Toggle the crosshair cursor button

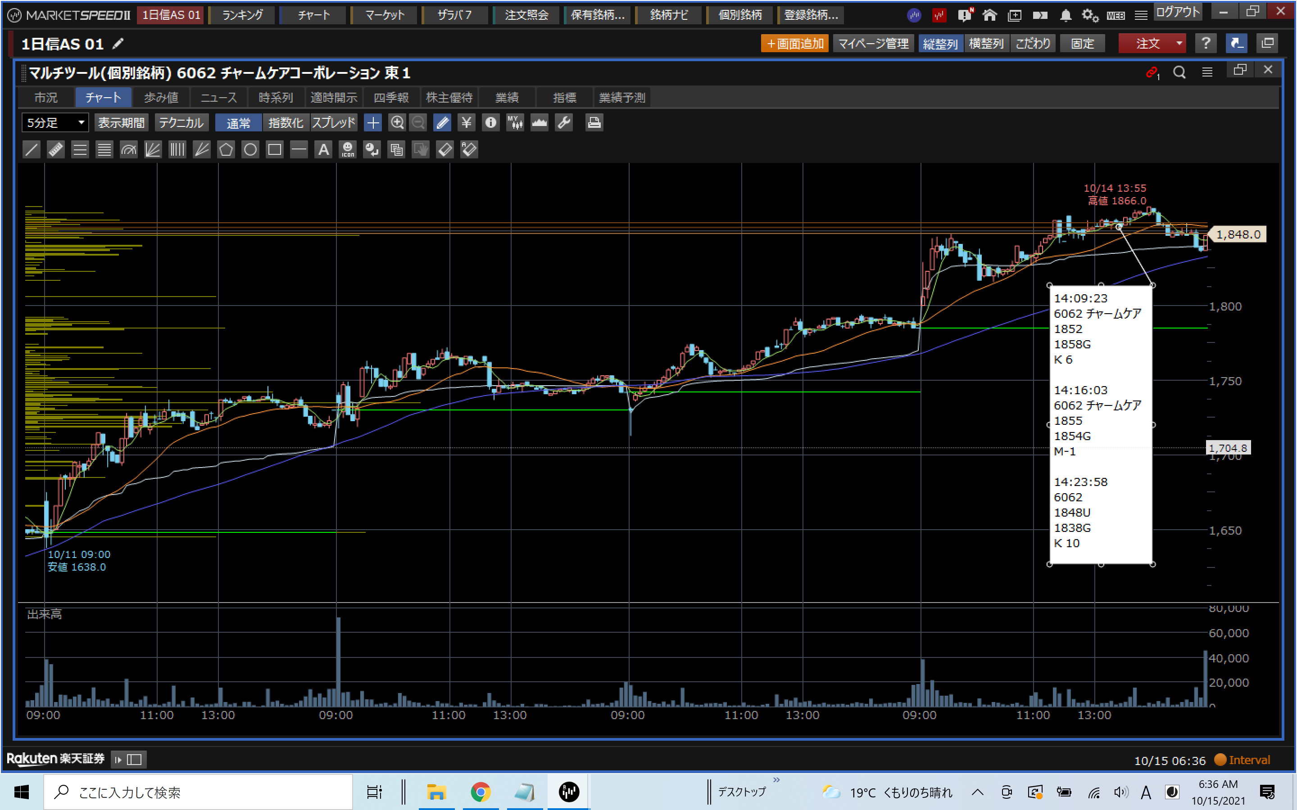pos(372,123)
